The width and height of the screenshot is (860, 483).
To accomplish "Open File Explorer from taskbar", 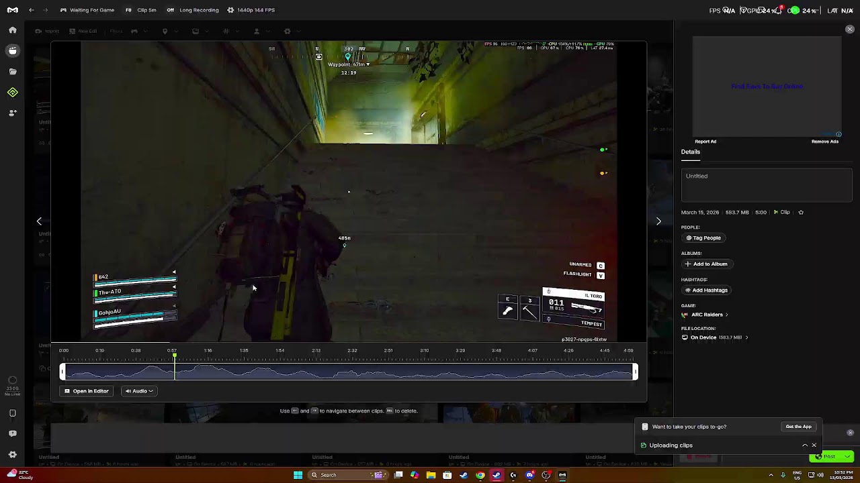I will point(431,475).
